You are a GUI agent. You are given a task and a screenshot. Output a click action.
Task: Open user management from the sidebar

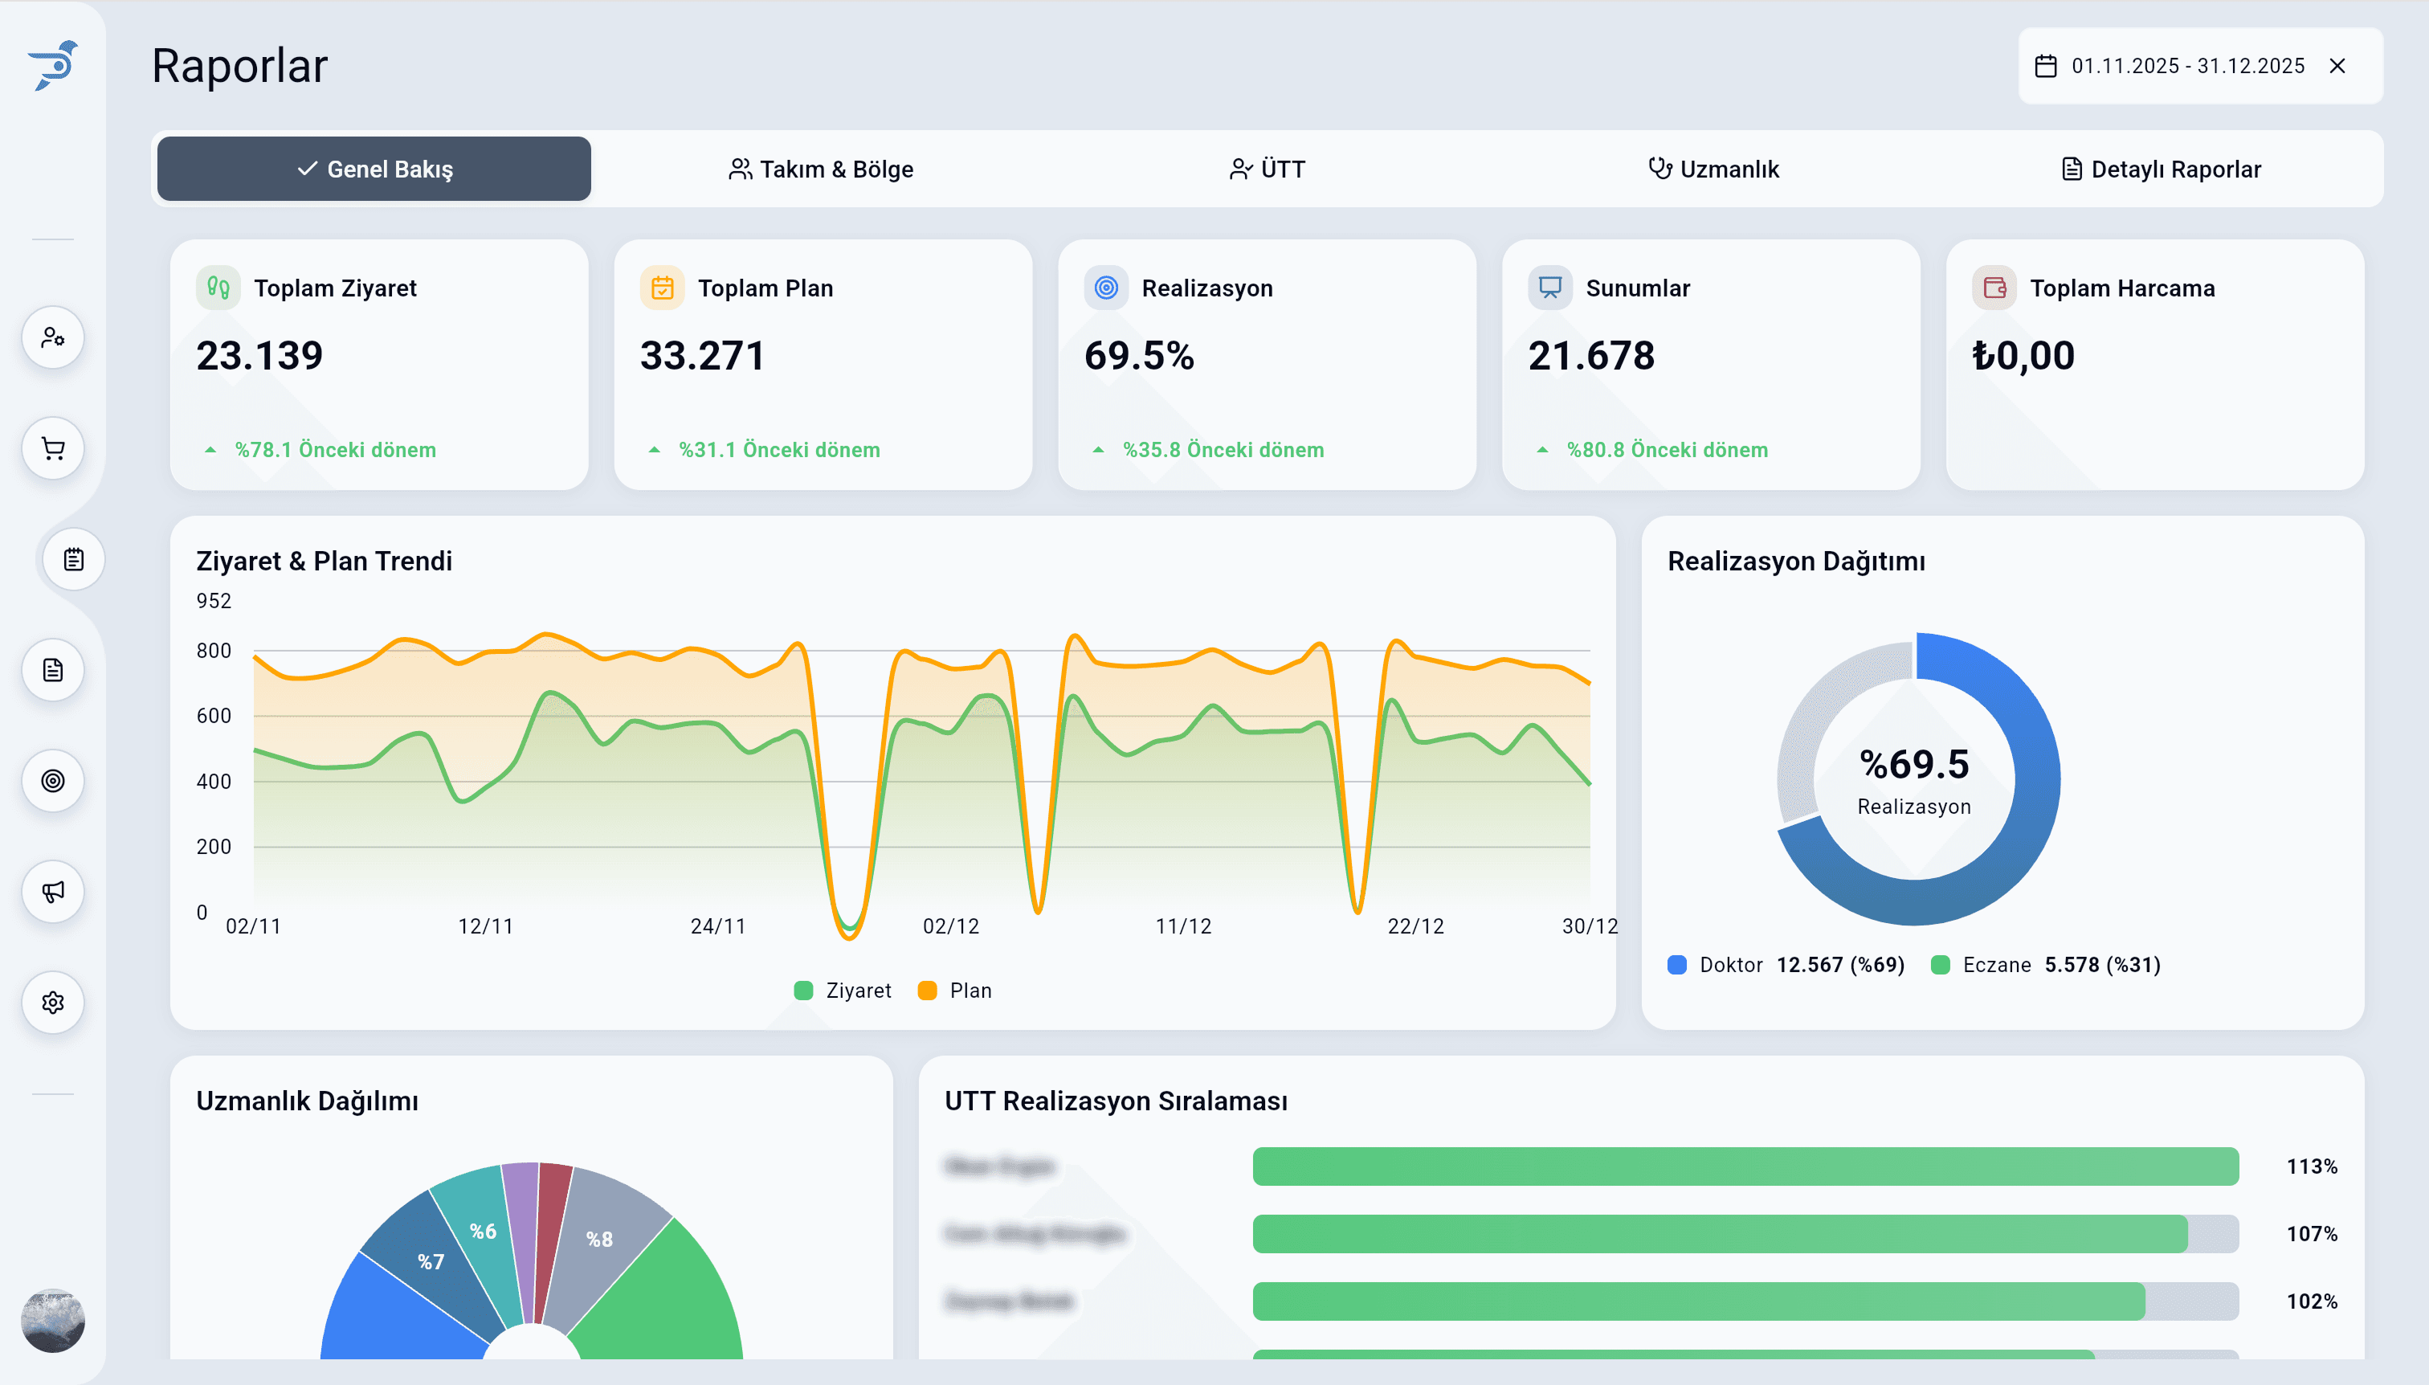pyautogui.click(x=53, y=337)
